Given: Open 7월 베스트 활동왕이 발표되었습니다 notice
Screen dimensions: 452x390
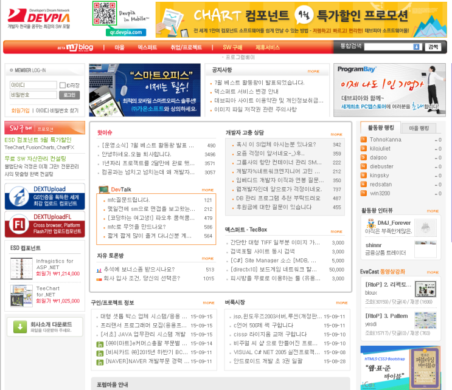Looking at the screenshot, I should click(259, 83).
